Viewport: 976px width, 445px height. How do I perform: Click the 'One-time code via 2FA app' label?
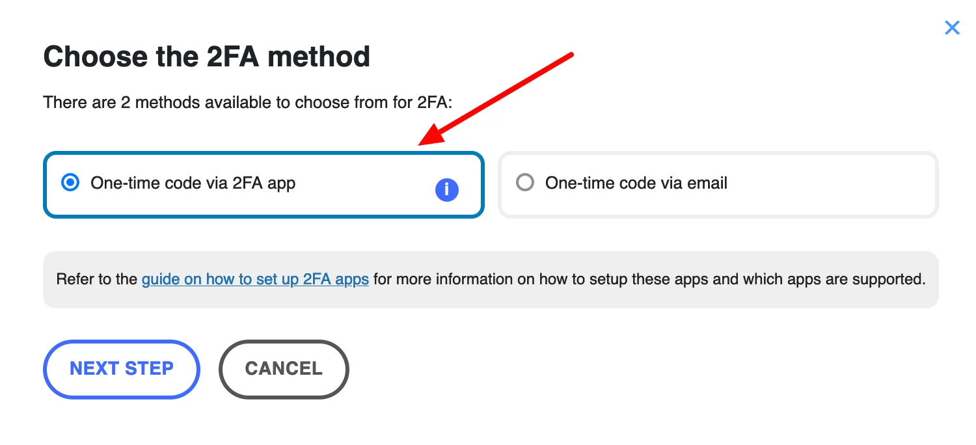[193, 183]
